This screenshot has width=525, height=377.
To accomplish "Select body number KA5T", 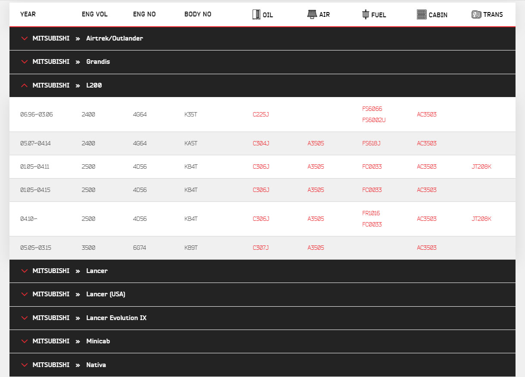I will 191,143.
